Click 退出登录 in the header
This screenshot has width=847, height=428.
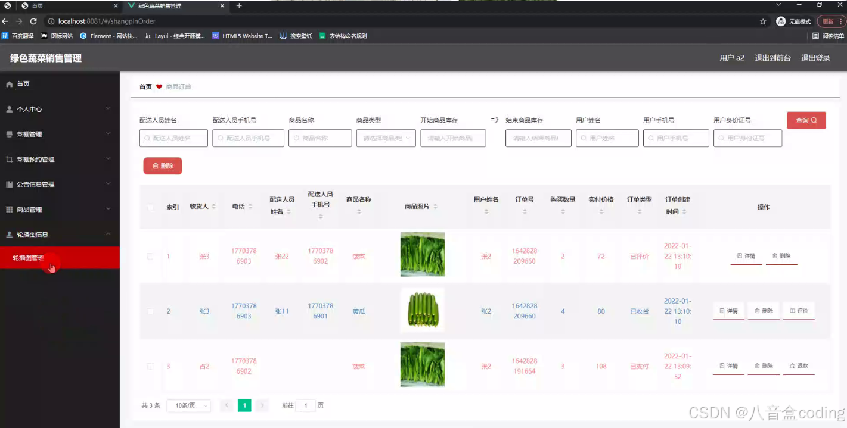coord(815,58)
